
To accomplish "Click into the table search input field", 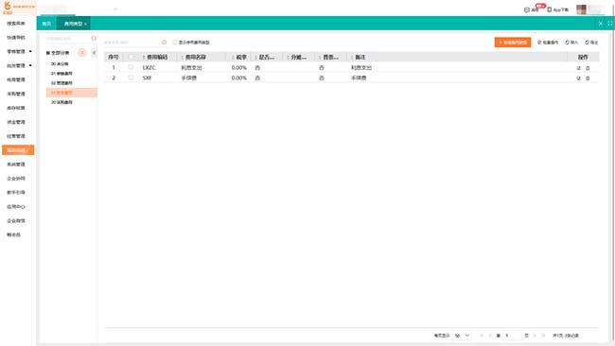I will [132, 42].
